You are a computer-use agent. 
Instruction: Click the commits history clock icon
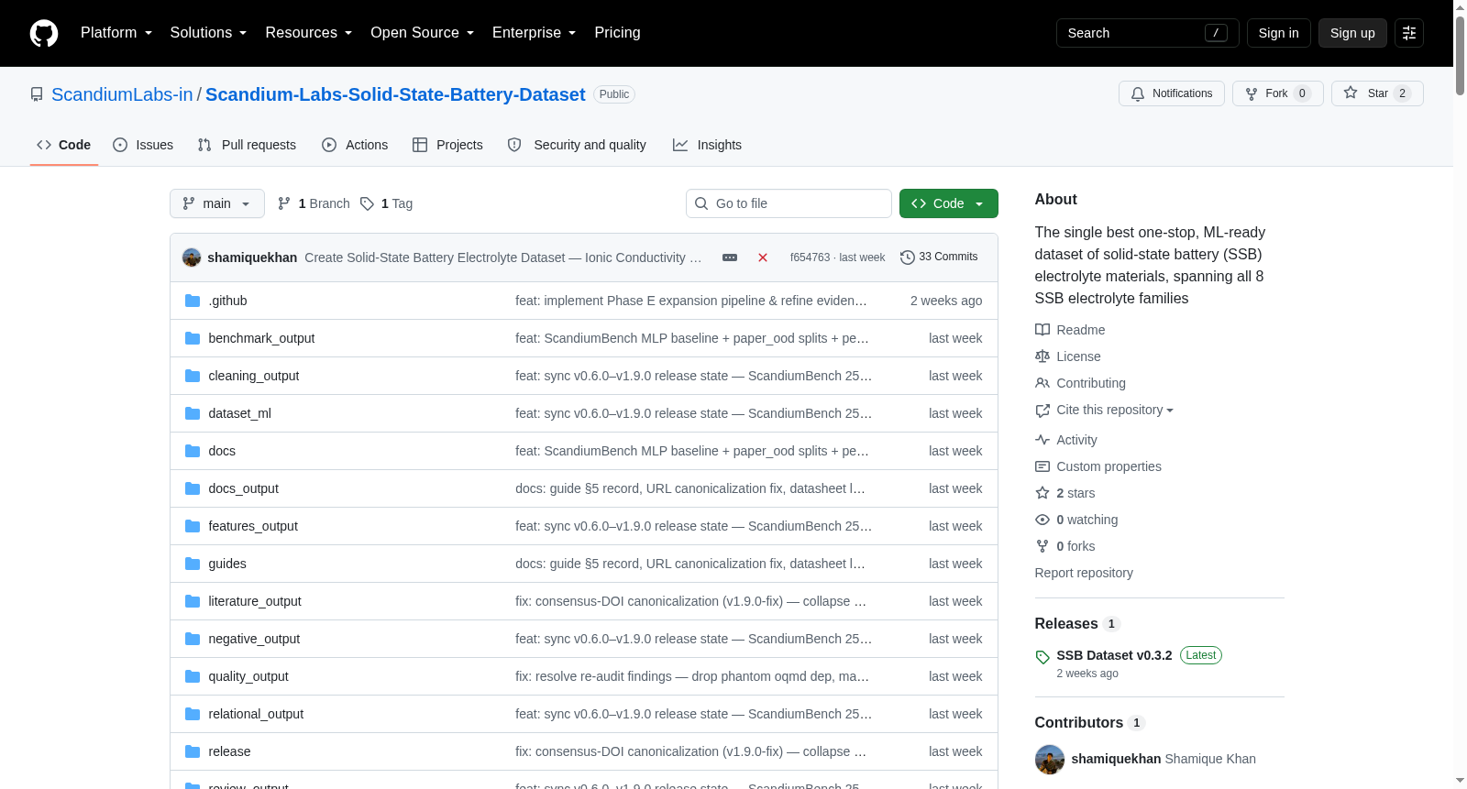click(x=908, y=258)
